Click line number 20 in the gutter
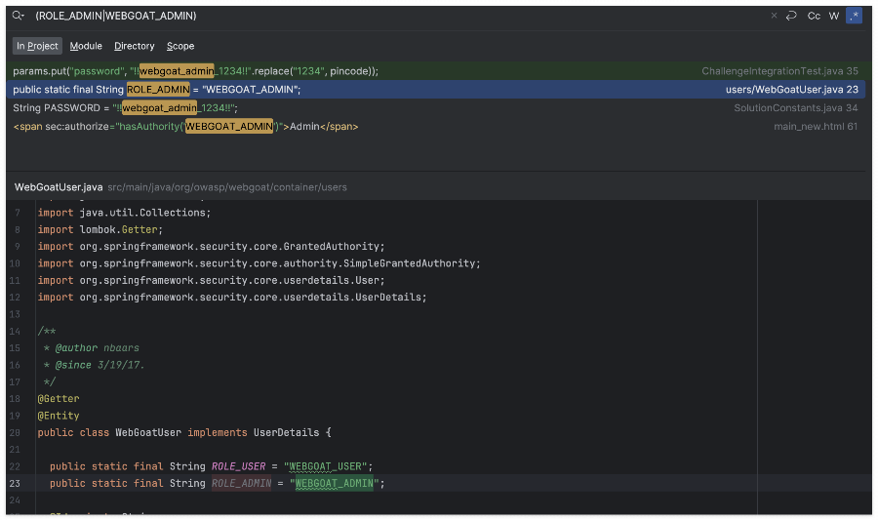878x520 pixels. [x=15, y=432]
